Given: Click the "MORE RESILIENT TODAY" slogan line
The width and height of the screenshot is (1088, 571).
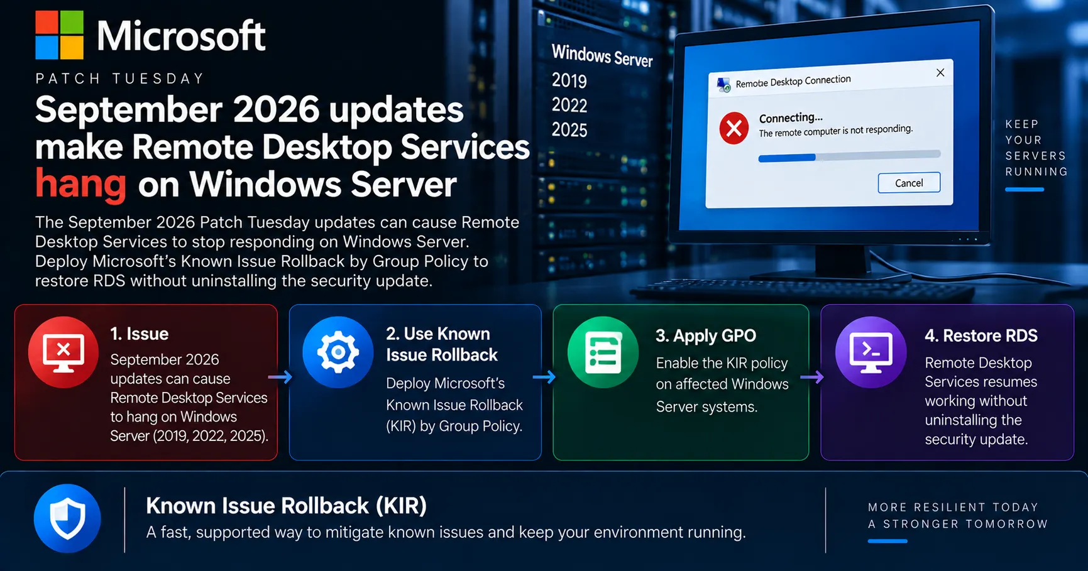Looking at the screenshot, I should pos(953,507).
